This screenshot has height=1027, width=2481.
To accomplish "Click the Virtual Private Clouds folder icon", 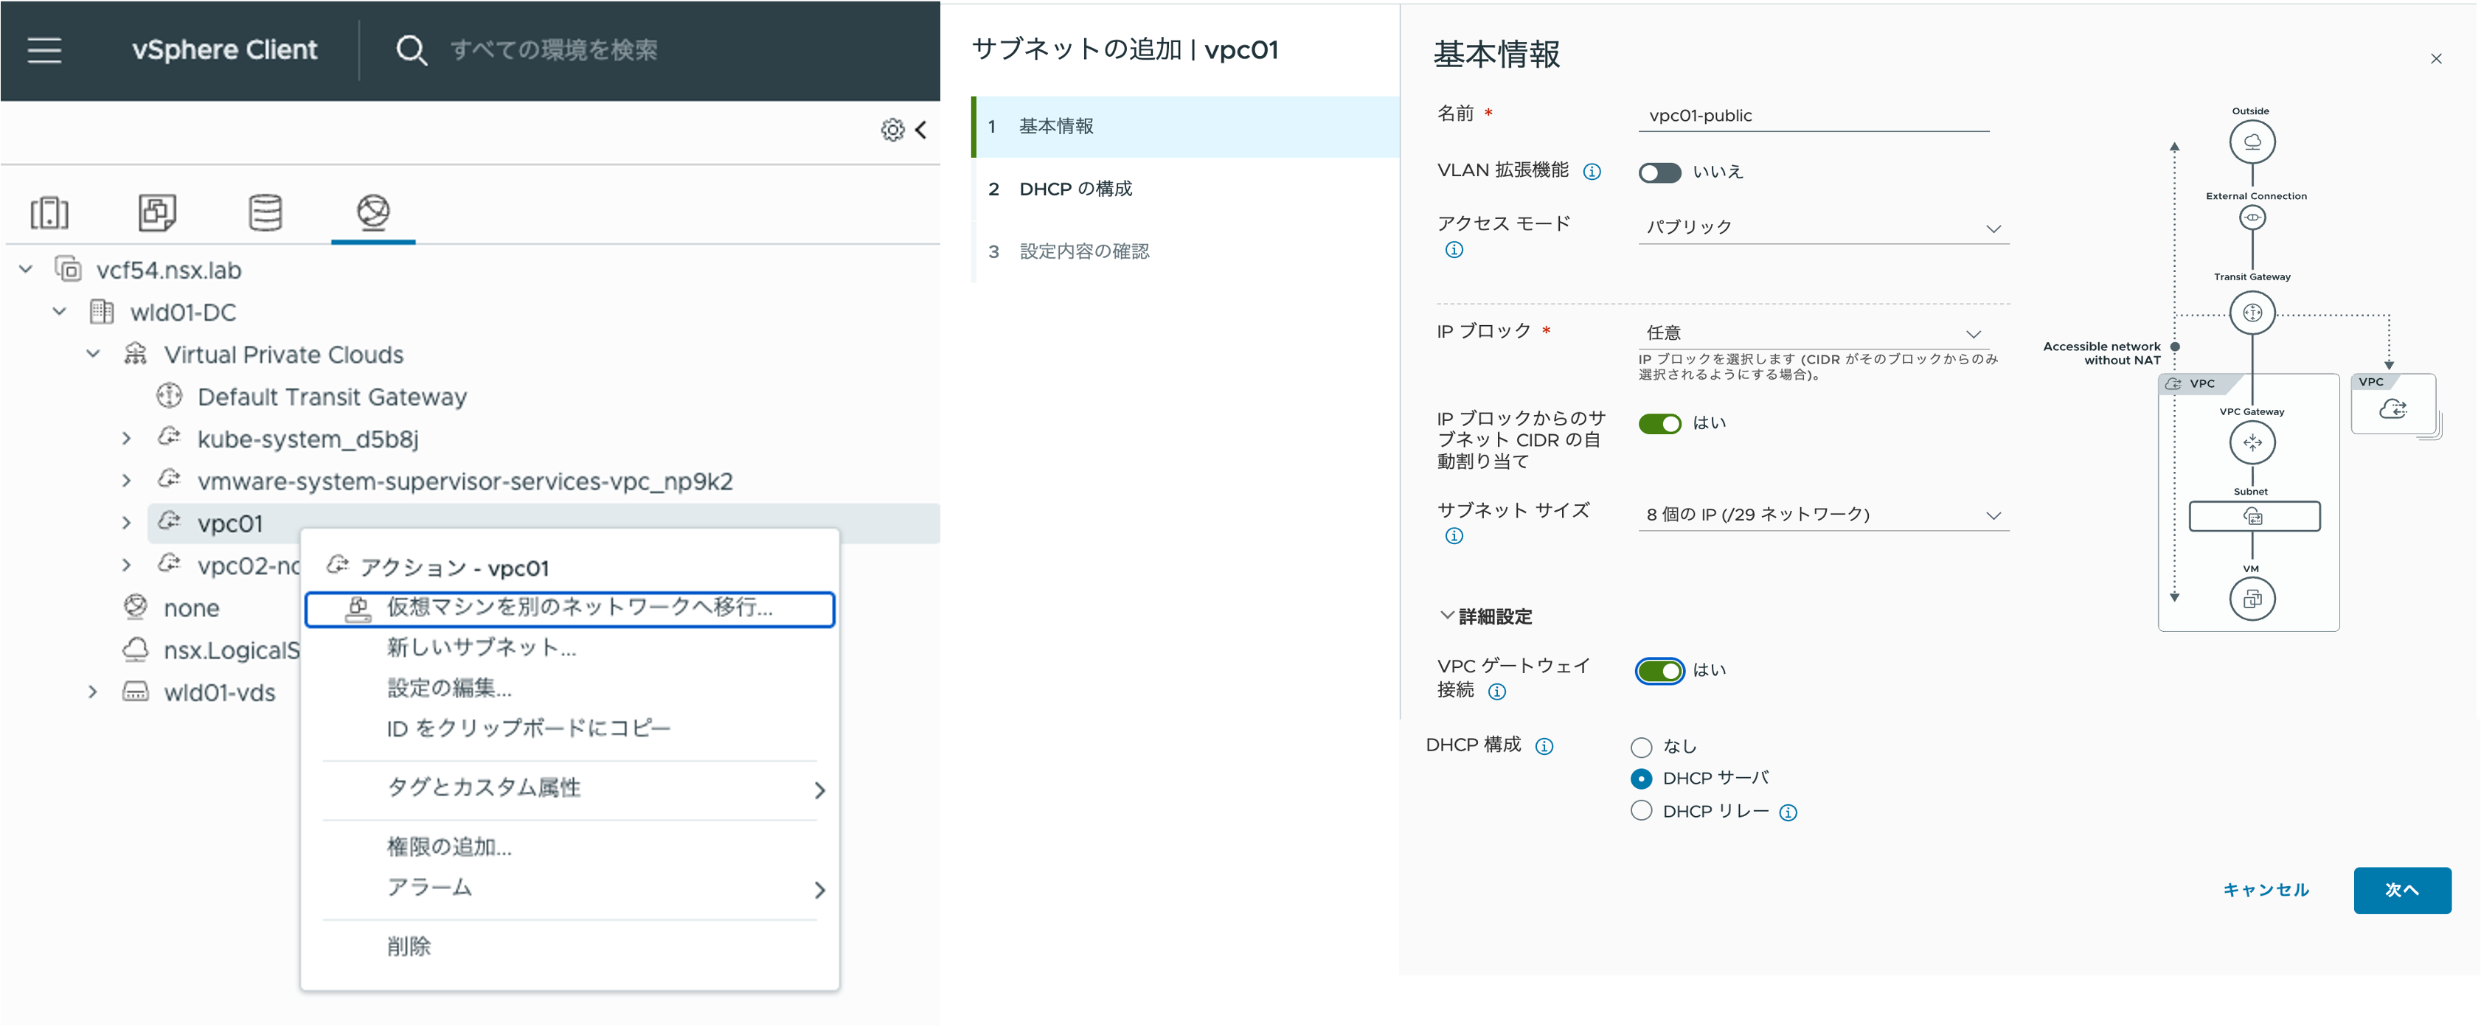I will (x=136, y=353).
